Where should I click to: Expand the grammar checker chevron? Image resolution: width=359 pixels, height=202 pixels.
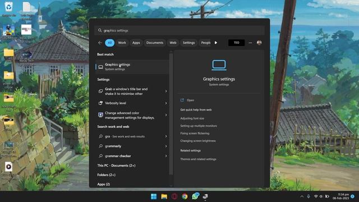(166, 156)
